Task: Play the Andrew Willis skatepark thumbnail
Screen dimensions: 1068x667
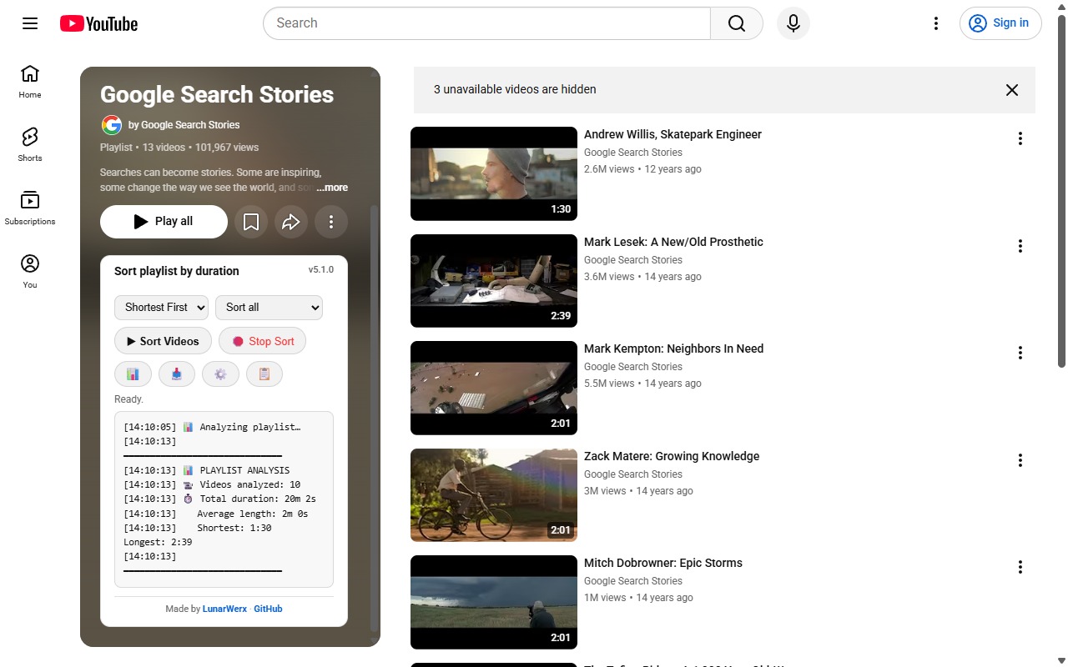Action: click(x=494, y=173)
